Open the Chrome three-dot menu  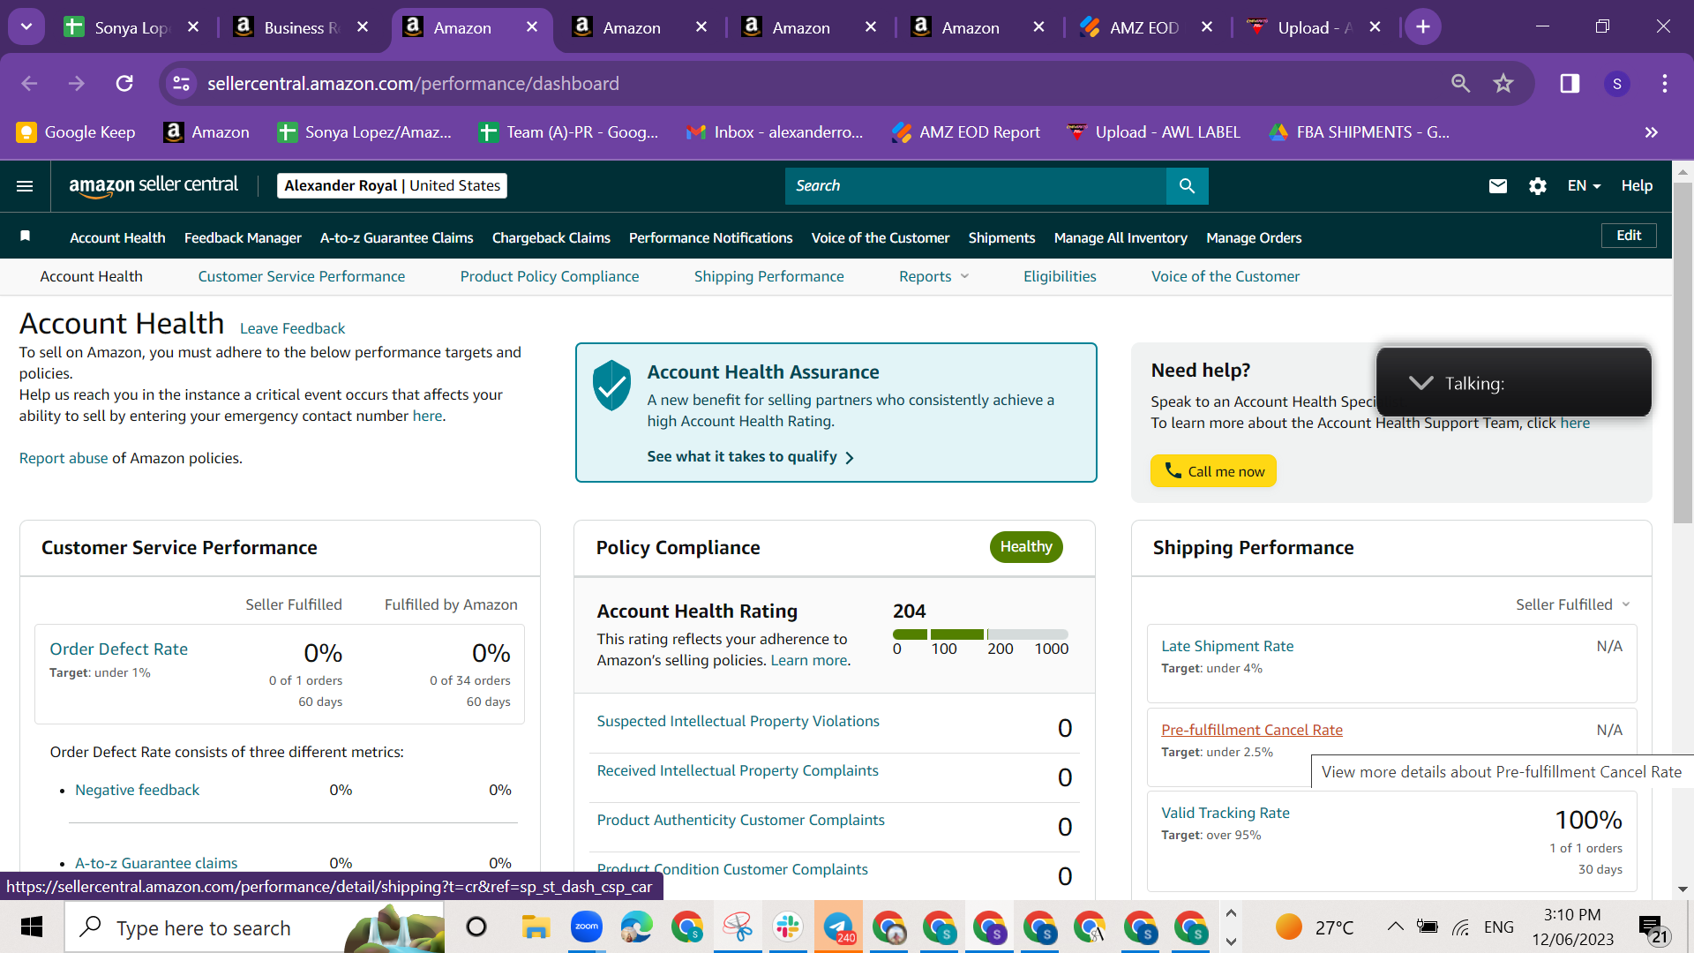point(1665,83)
